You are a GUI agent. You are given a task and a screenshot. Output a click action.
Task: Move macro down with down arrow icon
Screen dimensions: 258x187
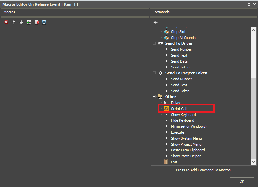pos(21,22)
